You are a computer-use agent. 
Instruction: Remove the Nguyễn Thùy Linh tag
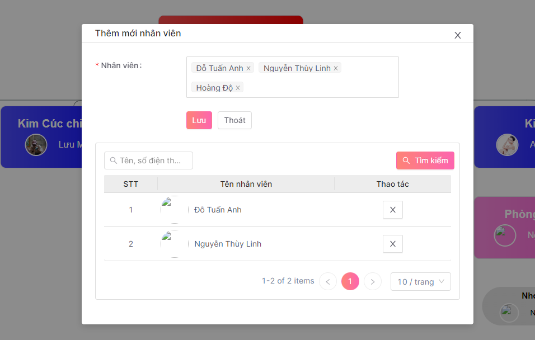(336, 68)
